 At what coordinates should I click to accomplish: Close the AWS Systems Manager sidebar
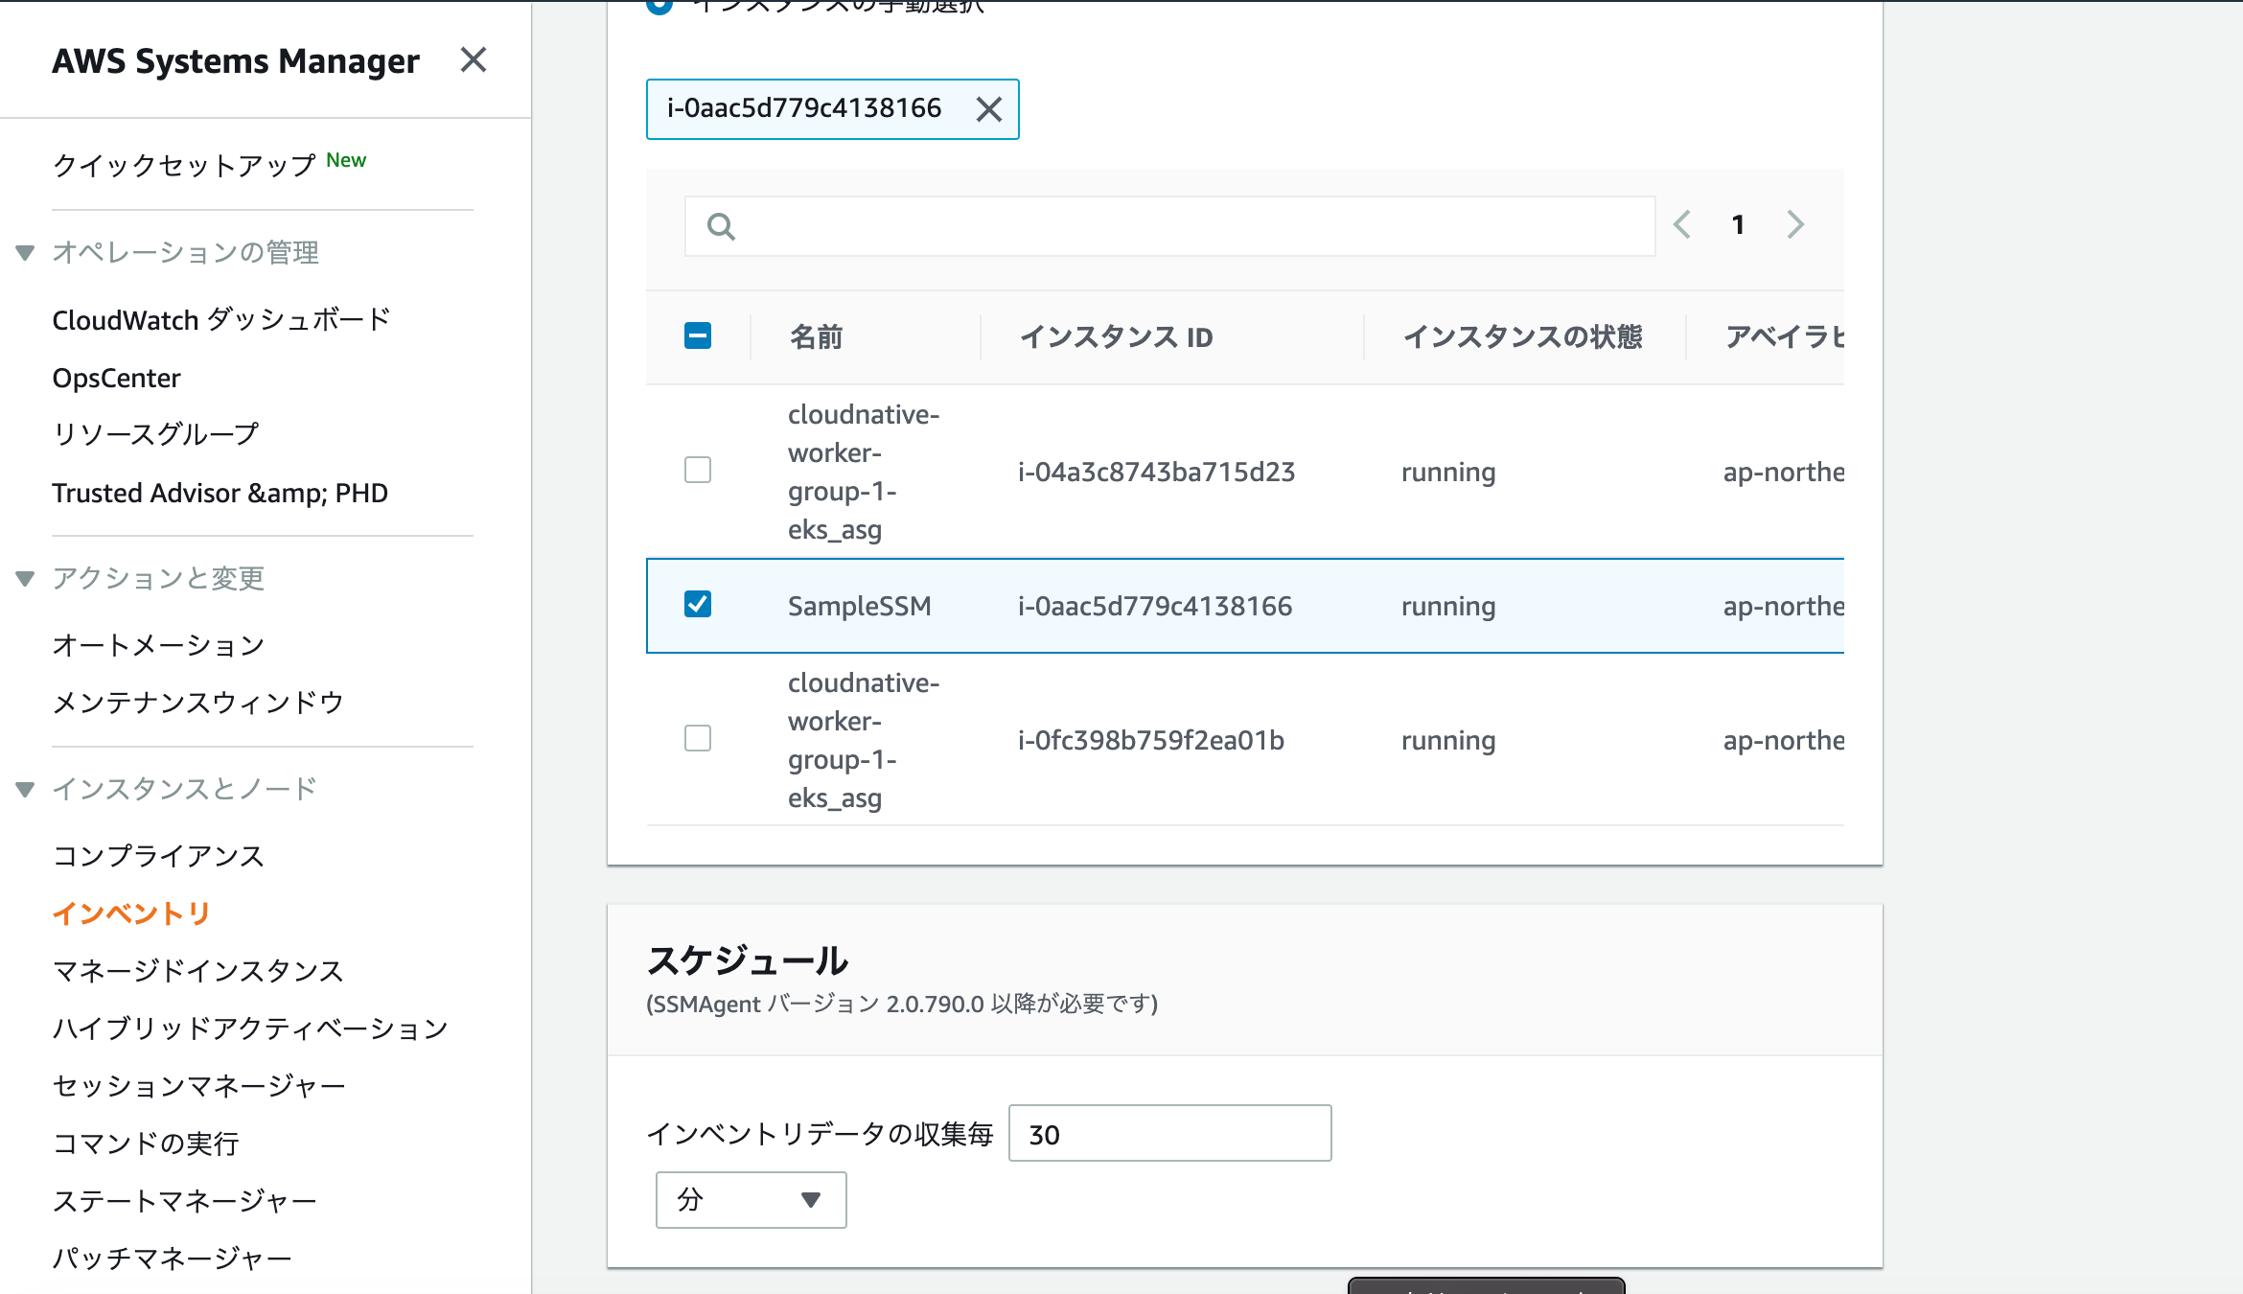click(x=474, y=60)
